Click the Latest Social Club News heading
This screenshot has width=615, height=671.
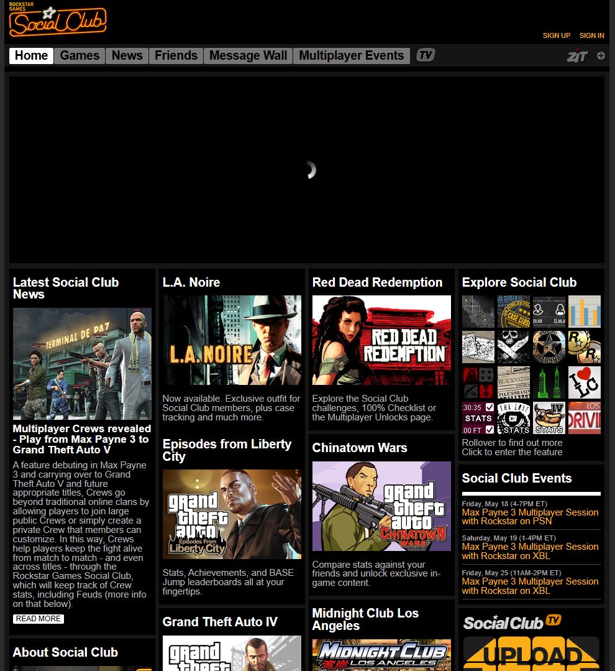66,288
